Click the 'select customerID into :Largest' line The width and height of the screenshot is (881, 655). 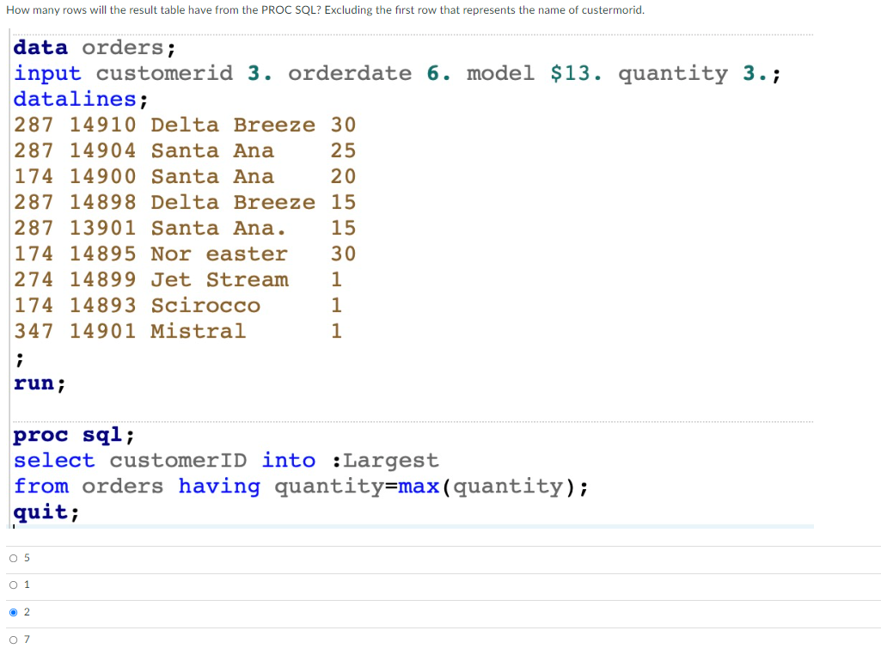pyautogui.click(x=226, y=461)
